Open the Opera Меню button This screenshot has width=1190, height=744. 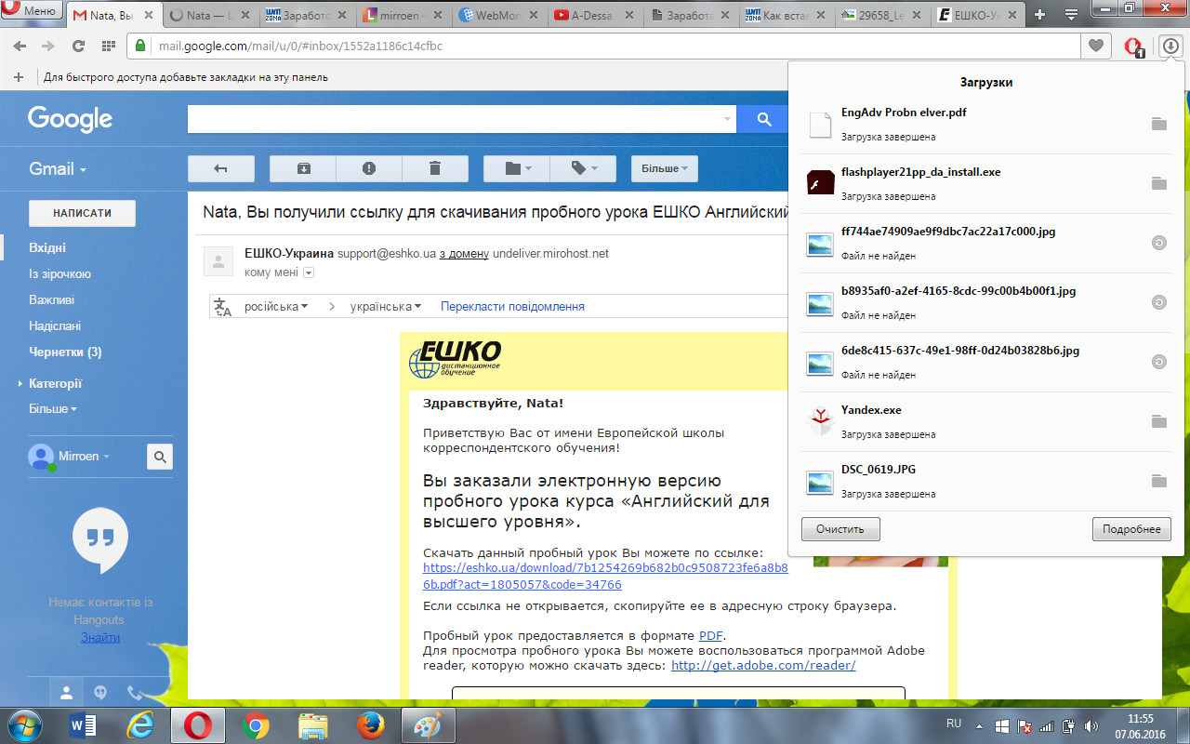[32, 12]
